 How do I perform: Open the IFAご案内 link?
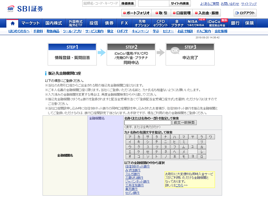pos(204,31)
